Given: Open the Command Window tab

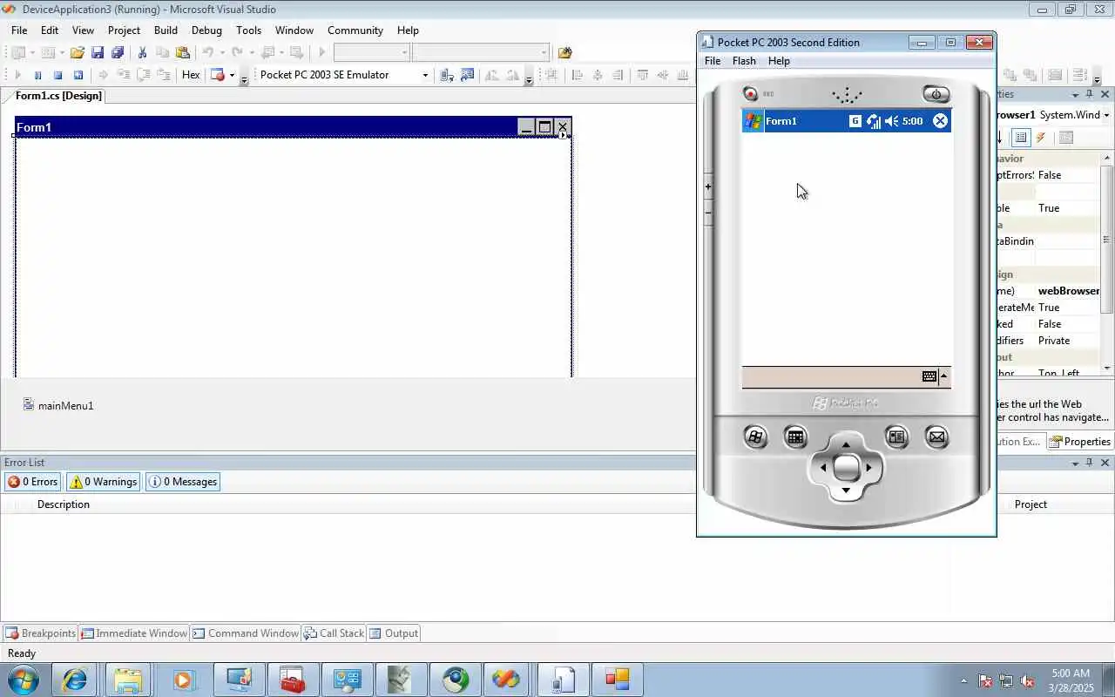Looking at the screenshot, I should [x=246, y=633].
